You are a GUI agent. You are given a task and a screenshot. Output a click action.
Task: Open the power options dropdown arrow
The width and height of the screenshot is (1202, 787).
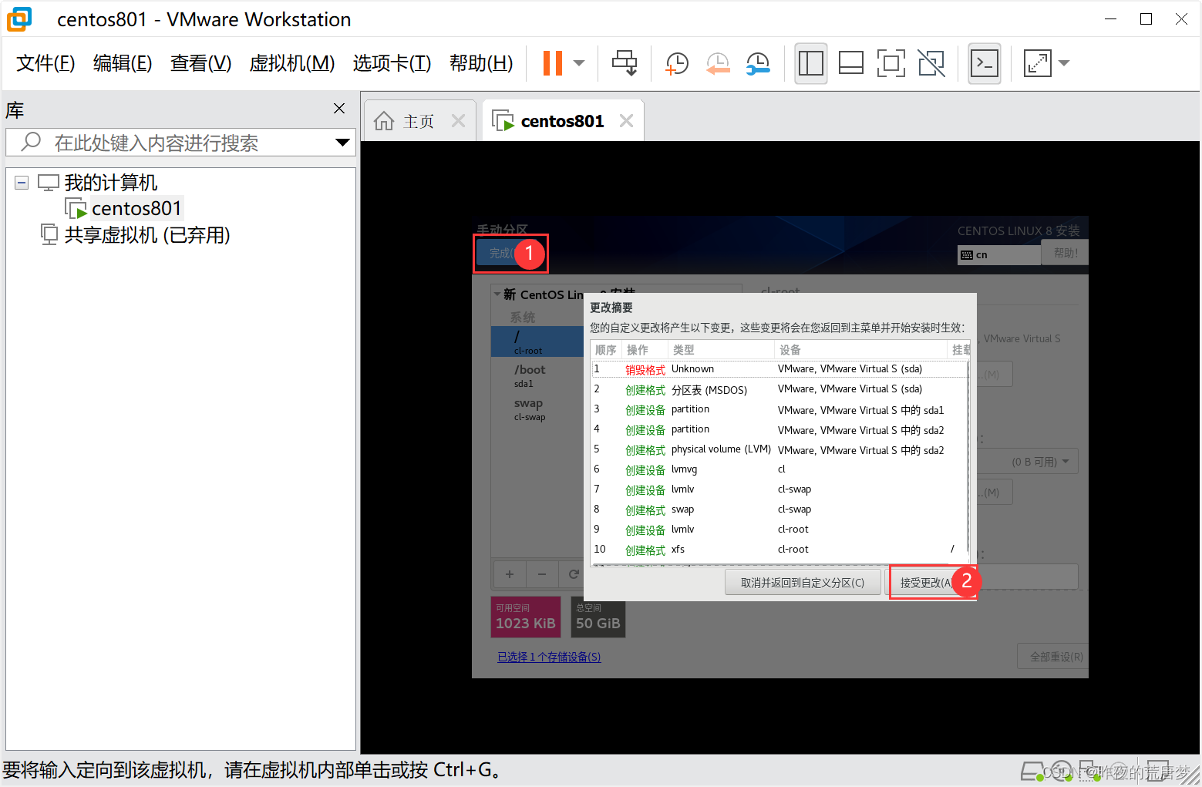(579, 63)
